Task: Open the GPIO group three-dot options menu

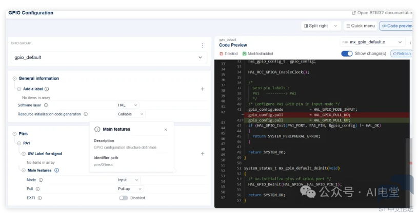Action: pos(202,45)
